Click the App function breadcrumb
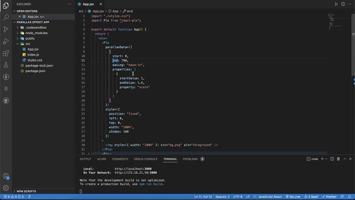This screenshot has width=355, height=200. click(115, 11)
